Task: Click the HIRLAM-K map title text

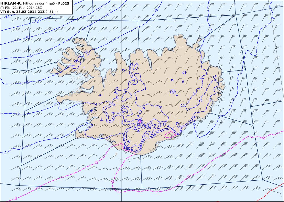Action: tap(11, 3)
